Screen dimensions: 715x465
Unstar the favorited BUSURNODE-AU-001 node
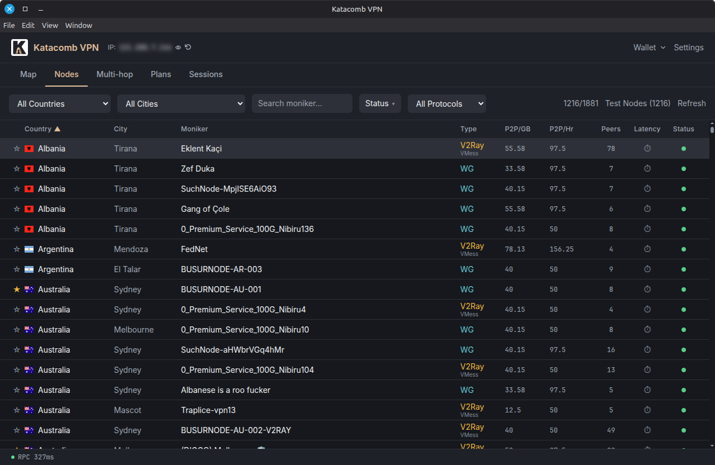pos(17,290)
